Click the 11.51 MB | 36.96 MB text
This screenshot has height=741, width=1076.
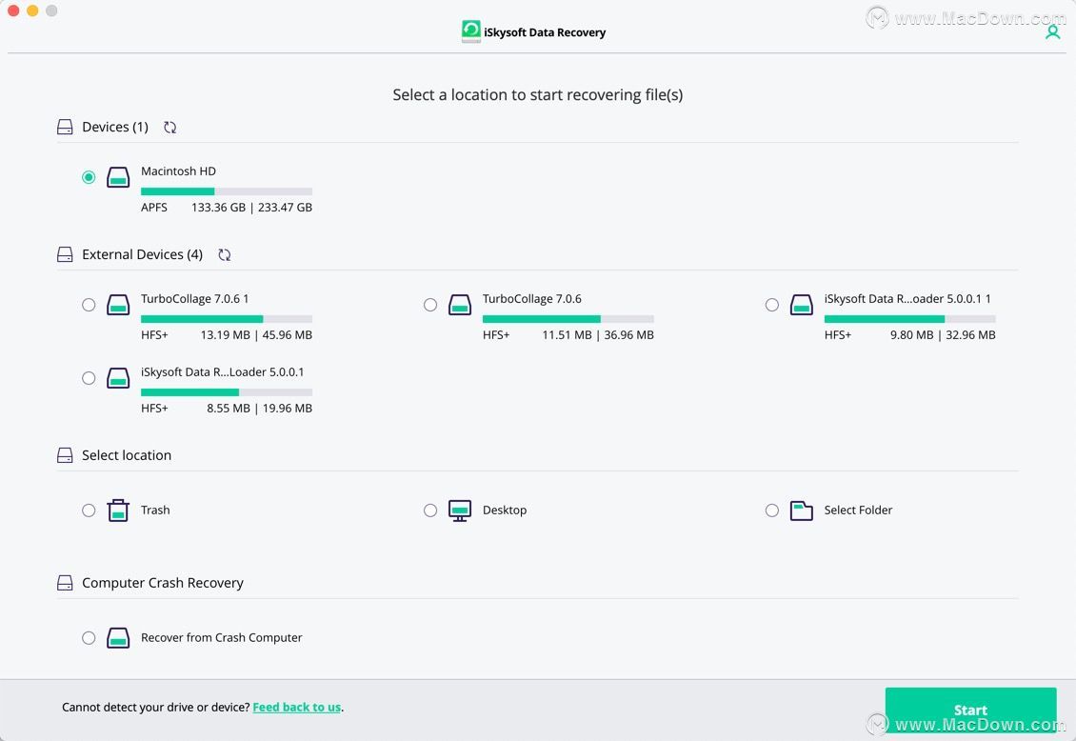coord(598,335)
